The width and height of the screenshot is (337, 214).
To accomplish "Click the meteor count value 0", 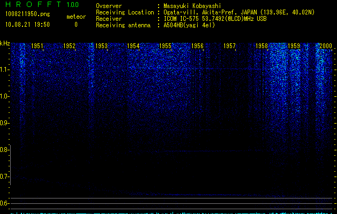I will click(76, 25).
